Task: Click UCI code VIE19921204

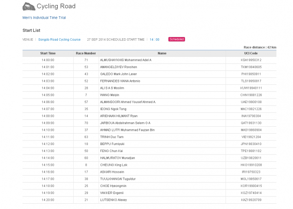Action: tap(251, 137)
